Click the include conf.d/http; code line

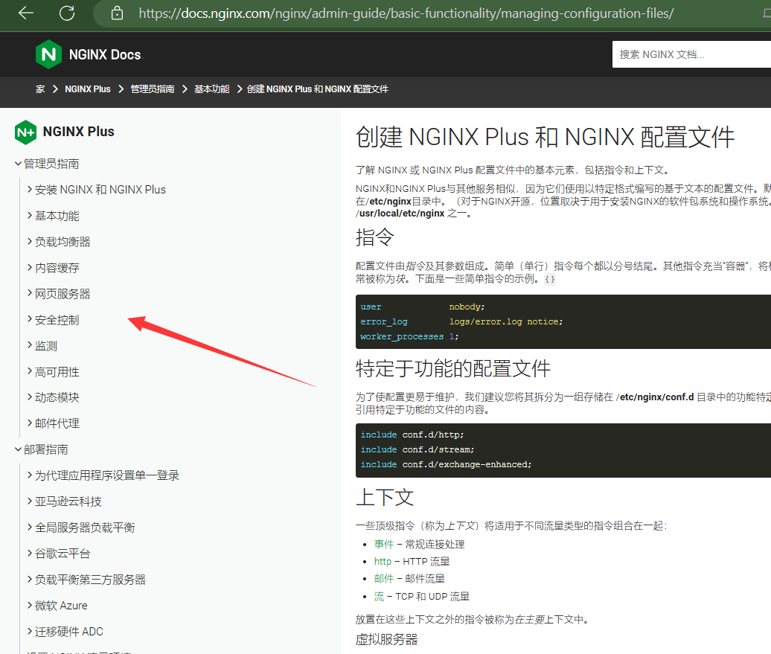412,435
